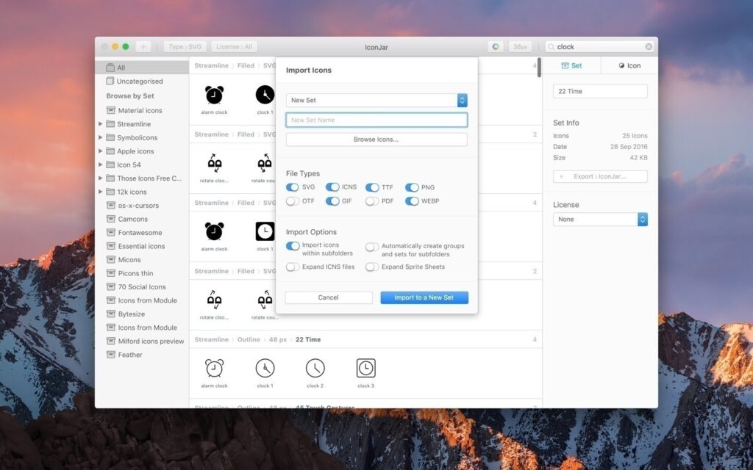
Task: Switch to the Set tab
Action: [571, 65]
